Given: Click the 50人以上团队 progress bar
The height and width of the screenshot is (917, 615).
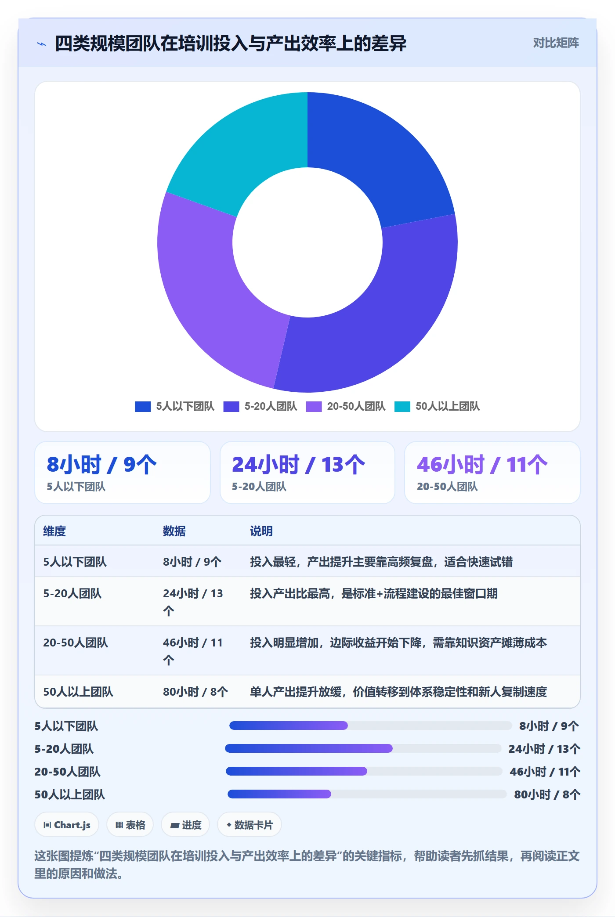Looking at the screenshot, I should pos(367,794).
